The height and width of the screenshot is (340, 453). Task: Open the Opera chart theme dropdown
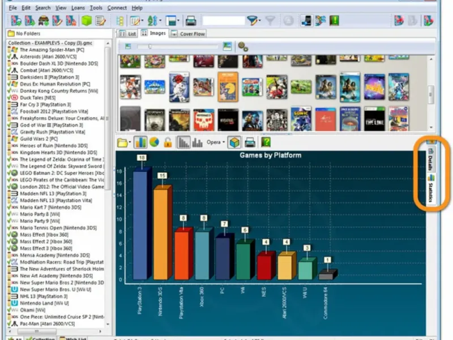[216, 142]
